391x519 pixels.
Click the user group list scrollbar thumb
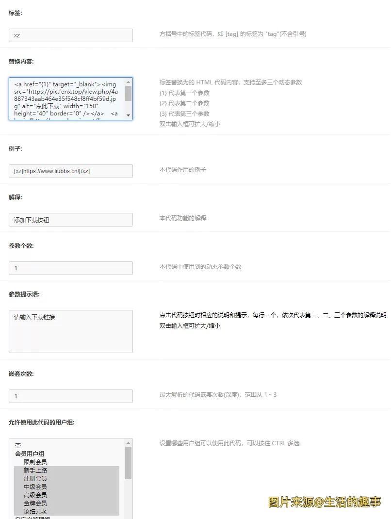[129, 463]
